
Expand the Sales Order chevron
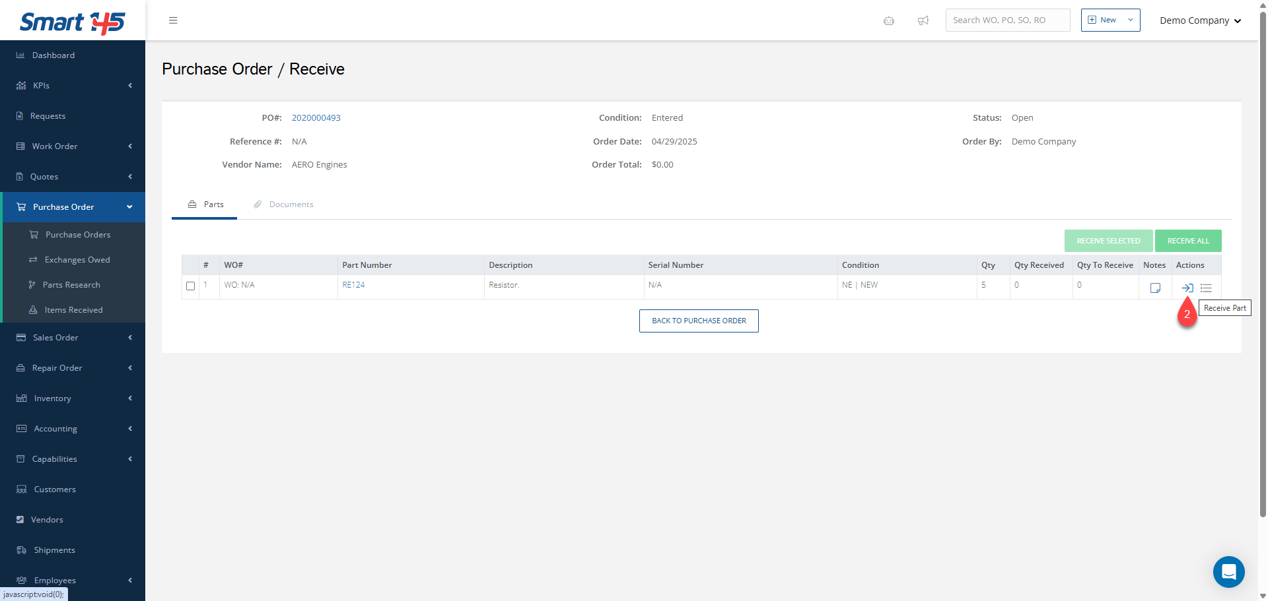coord(130,338)
